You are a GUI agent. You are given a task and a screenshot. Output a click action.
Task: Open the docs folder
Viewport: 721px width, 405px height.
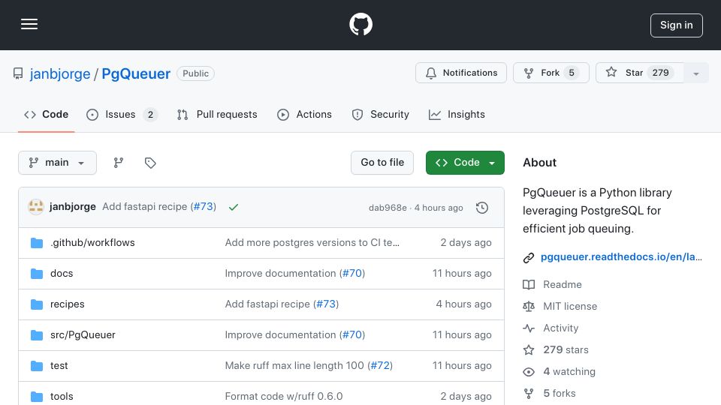click(x=62, y=273)
